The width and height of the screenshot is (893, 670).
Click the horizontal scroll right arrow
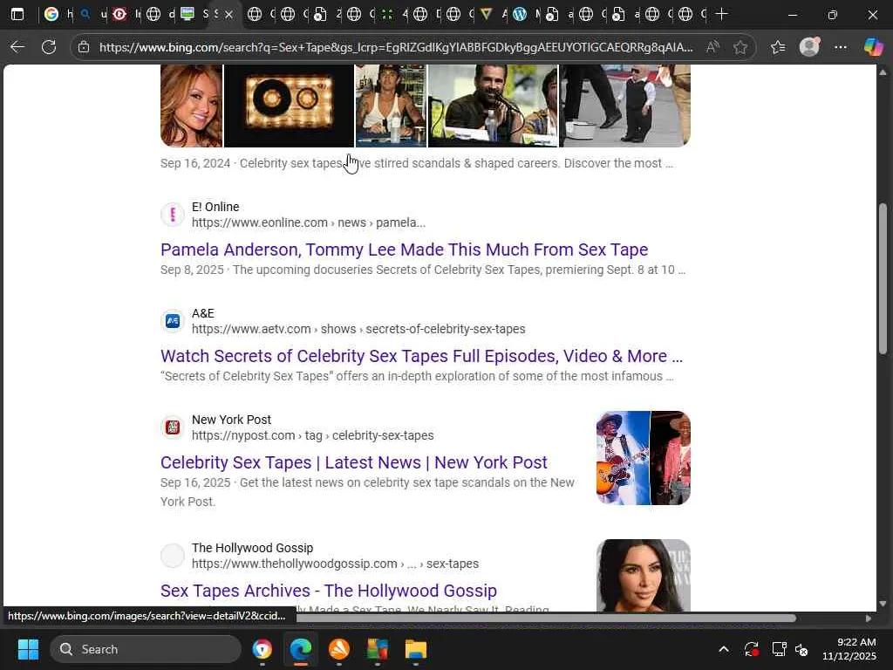[868, 619]
